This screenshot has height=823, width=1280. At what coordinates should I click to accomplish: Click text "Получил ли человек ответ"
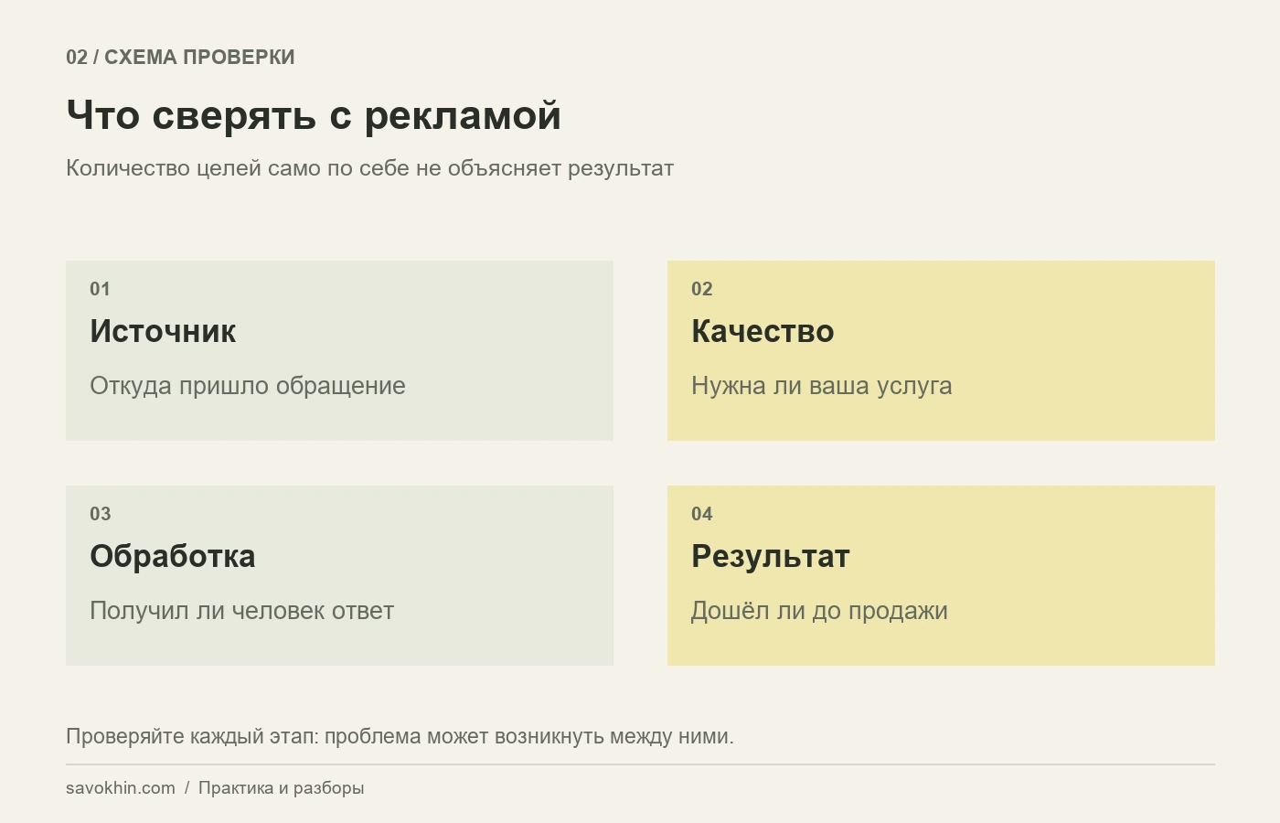[242, 611]
